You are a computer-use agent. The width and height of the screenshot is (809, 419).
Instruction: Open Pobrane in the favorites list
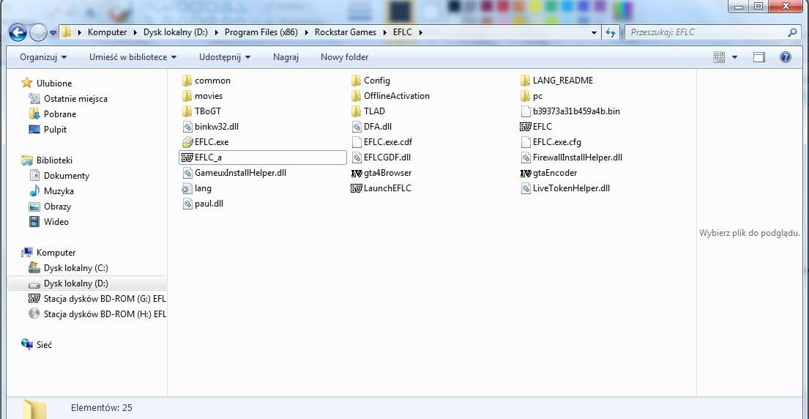[x=59, y=114]
